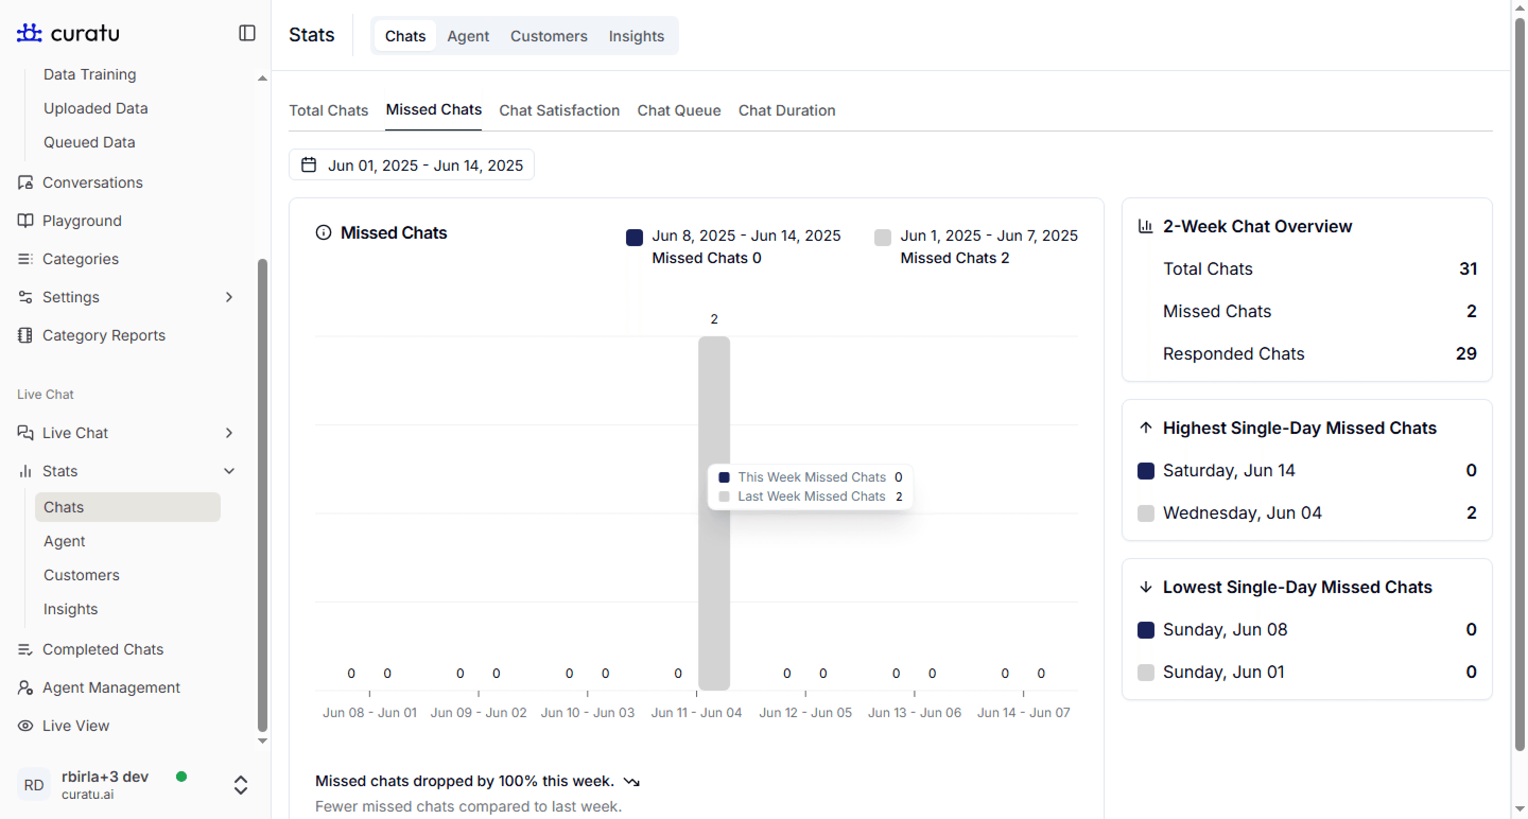Viewport: 1528px width, 819px height.
Task: Click the 'Jun 08 - Jun 01' axis label
Action: pyautogui.click(x=370, y=712)
